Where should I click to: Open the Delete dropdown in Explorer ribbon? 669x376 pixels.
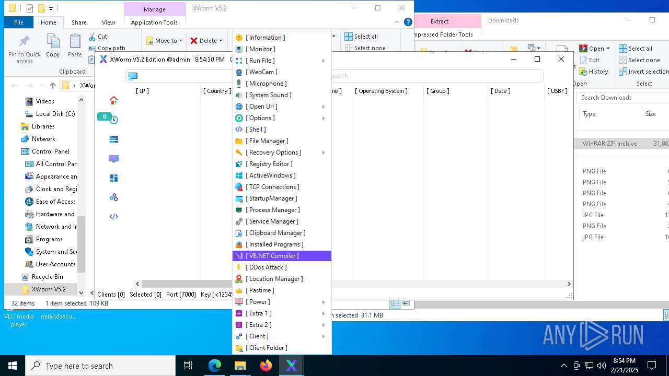[x=206, y=41]
